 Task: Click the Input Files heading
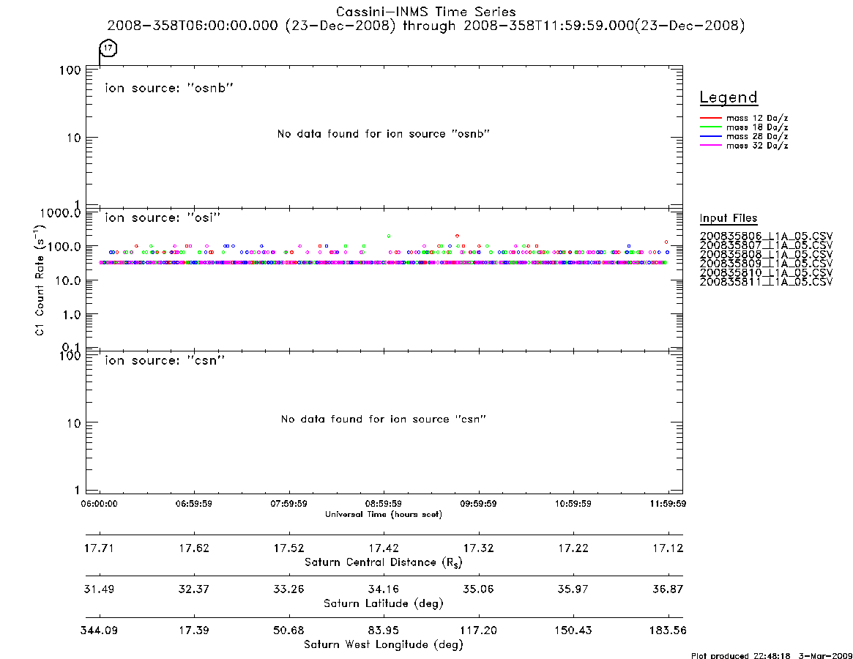pos(729,218)
